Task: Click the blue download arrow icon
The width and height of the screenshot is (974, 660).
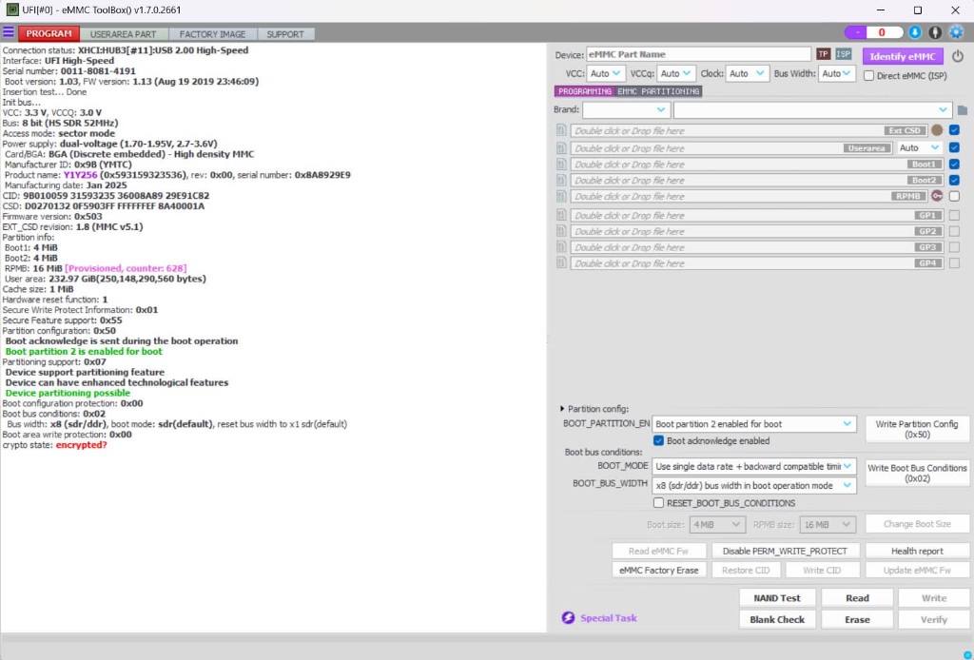Action: point(914,32)
